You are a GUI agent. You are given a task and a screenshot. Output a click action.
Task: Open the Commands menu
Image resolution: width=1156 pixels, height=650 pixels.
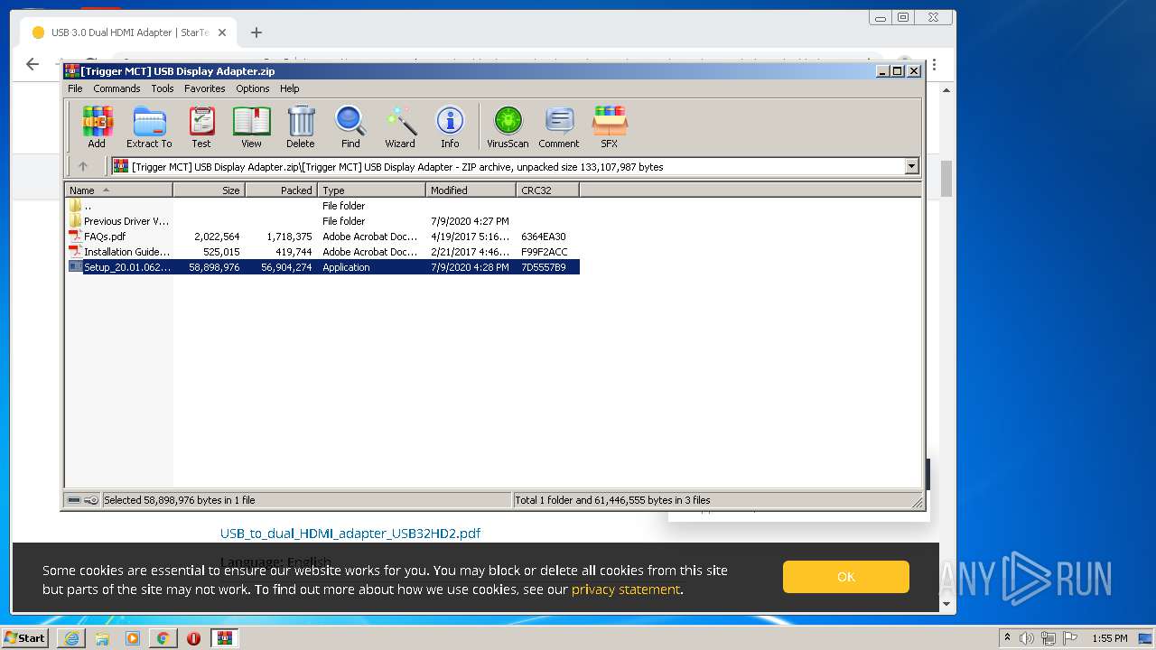(x=117, y=88)
